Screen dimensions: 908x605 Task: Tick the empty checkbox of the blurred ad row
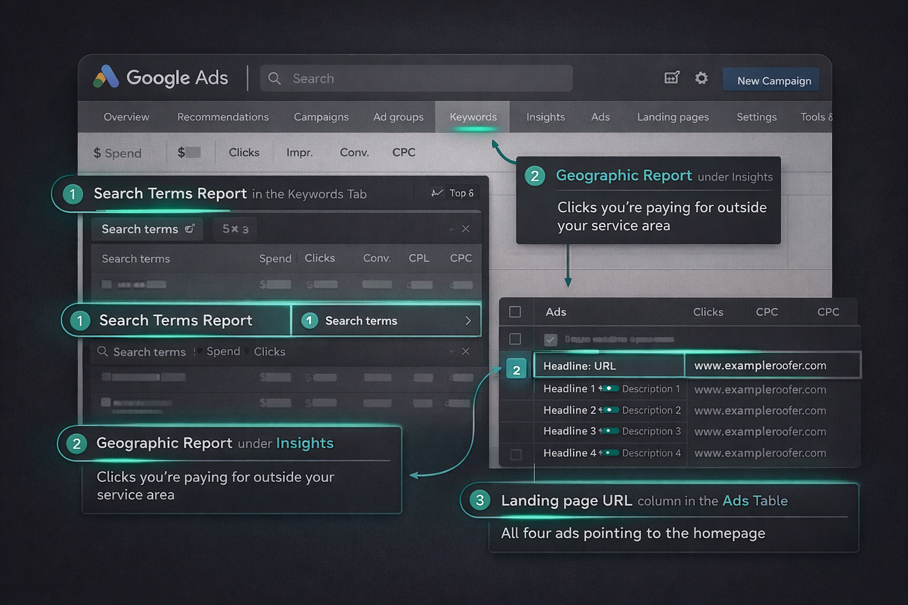515,339
